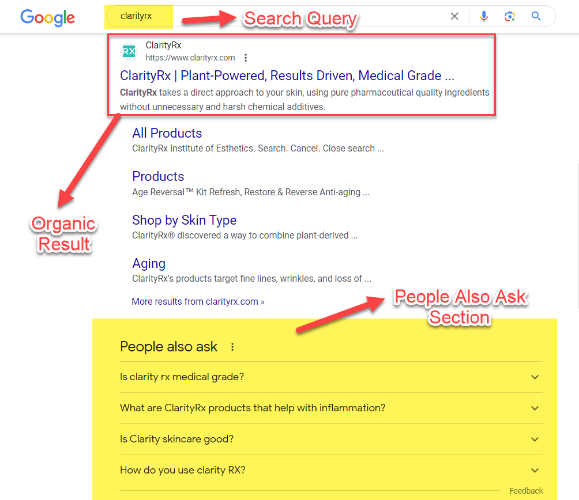Open the Aging sitelink
The height and width of the screenshot is (500, 579).
pos(149,264)
